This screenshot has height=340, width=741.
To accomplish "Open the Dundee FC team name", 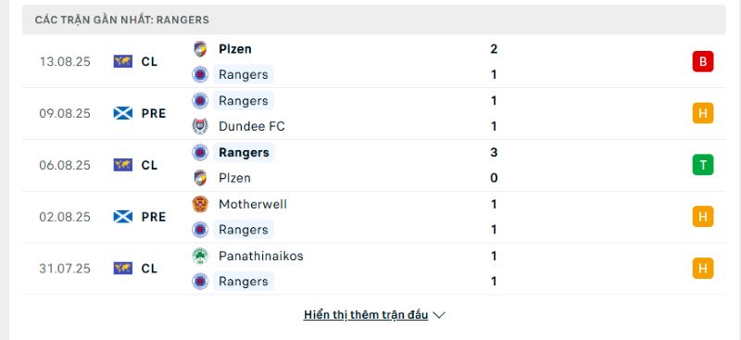I will (252, 126).
